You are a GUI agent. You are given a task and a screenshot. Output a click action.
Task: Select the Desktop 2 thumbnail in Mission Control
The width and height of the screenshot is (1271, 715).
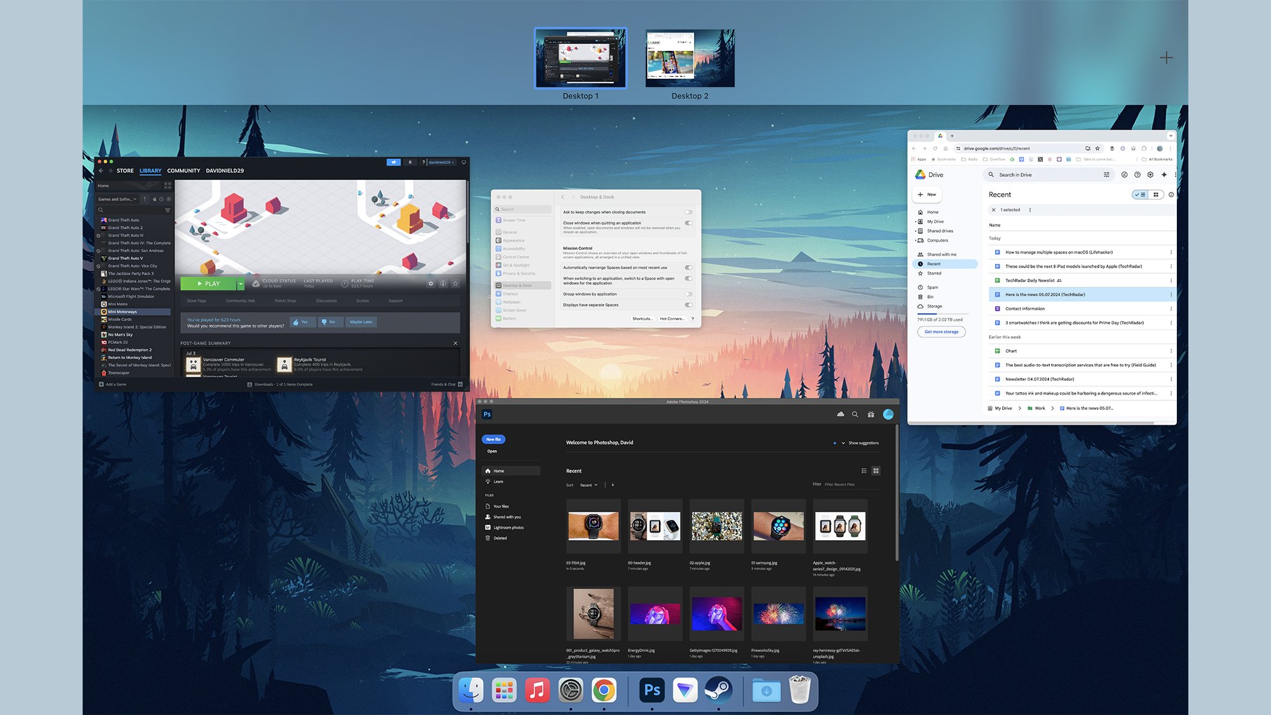click(x=690, y=58)
